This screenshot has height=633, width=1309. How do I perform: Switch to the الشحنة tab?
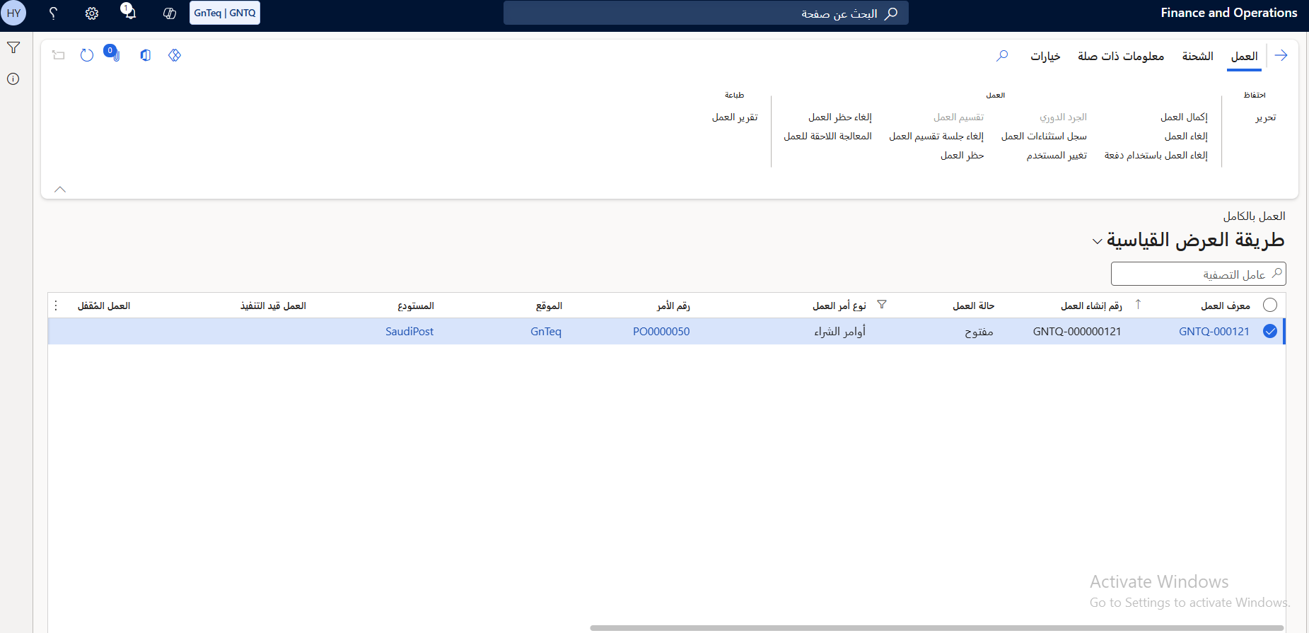[1197, 57]
